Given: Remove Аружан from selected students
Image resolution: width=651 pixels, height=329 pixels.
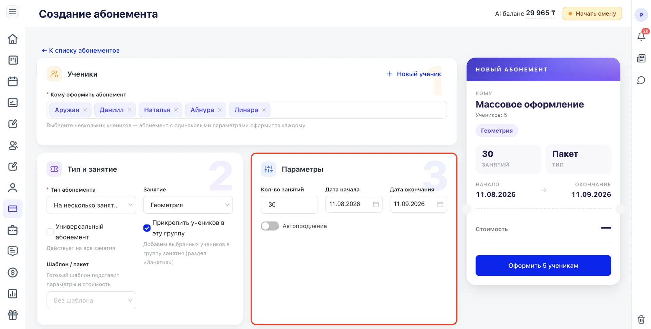Looking at the screenshot, I should [x=85, y=110].
